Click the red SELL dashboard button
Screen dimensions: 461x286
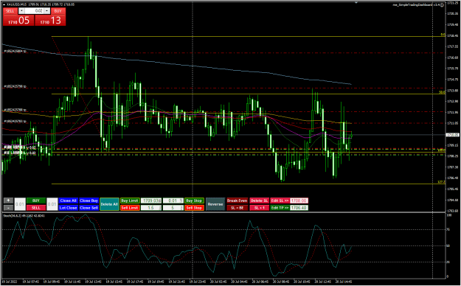click(36, 208)
